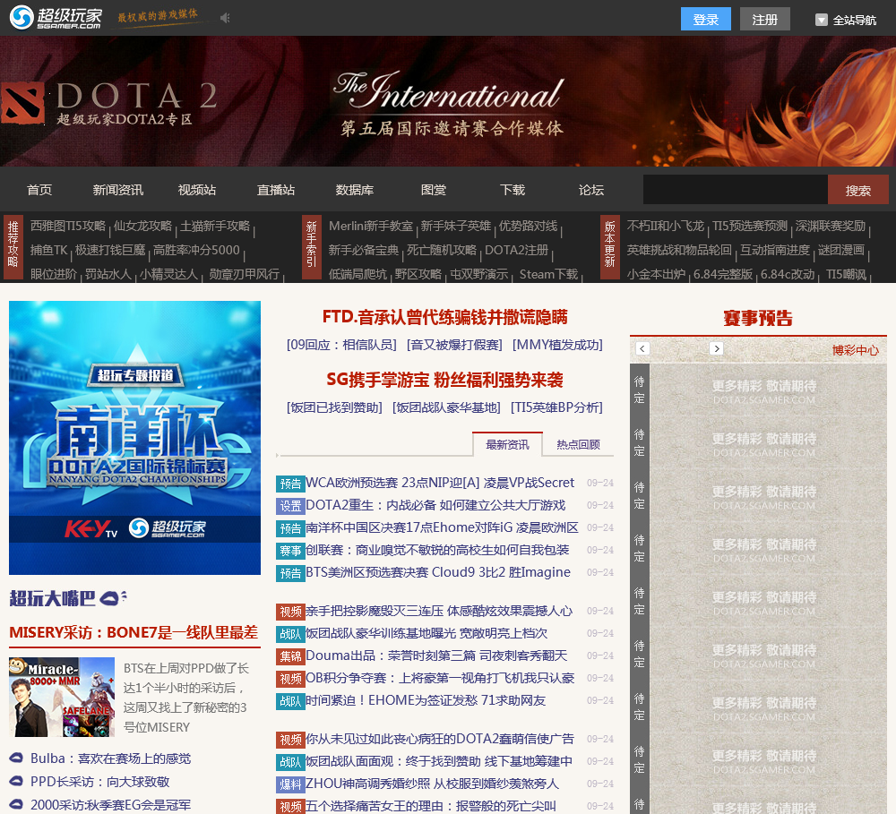Viewport: 896px width, 814px height.
Task: Open 时间紧迫！EHOME为签证发愁 news item
Action: click(x=426, y=699)
